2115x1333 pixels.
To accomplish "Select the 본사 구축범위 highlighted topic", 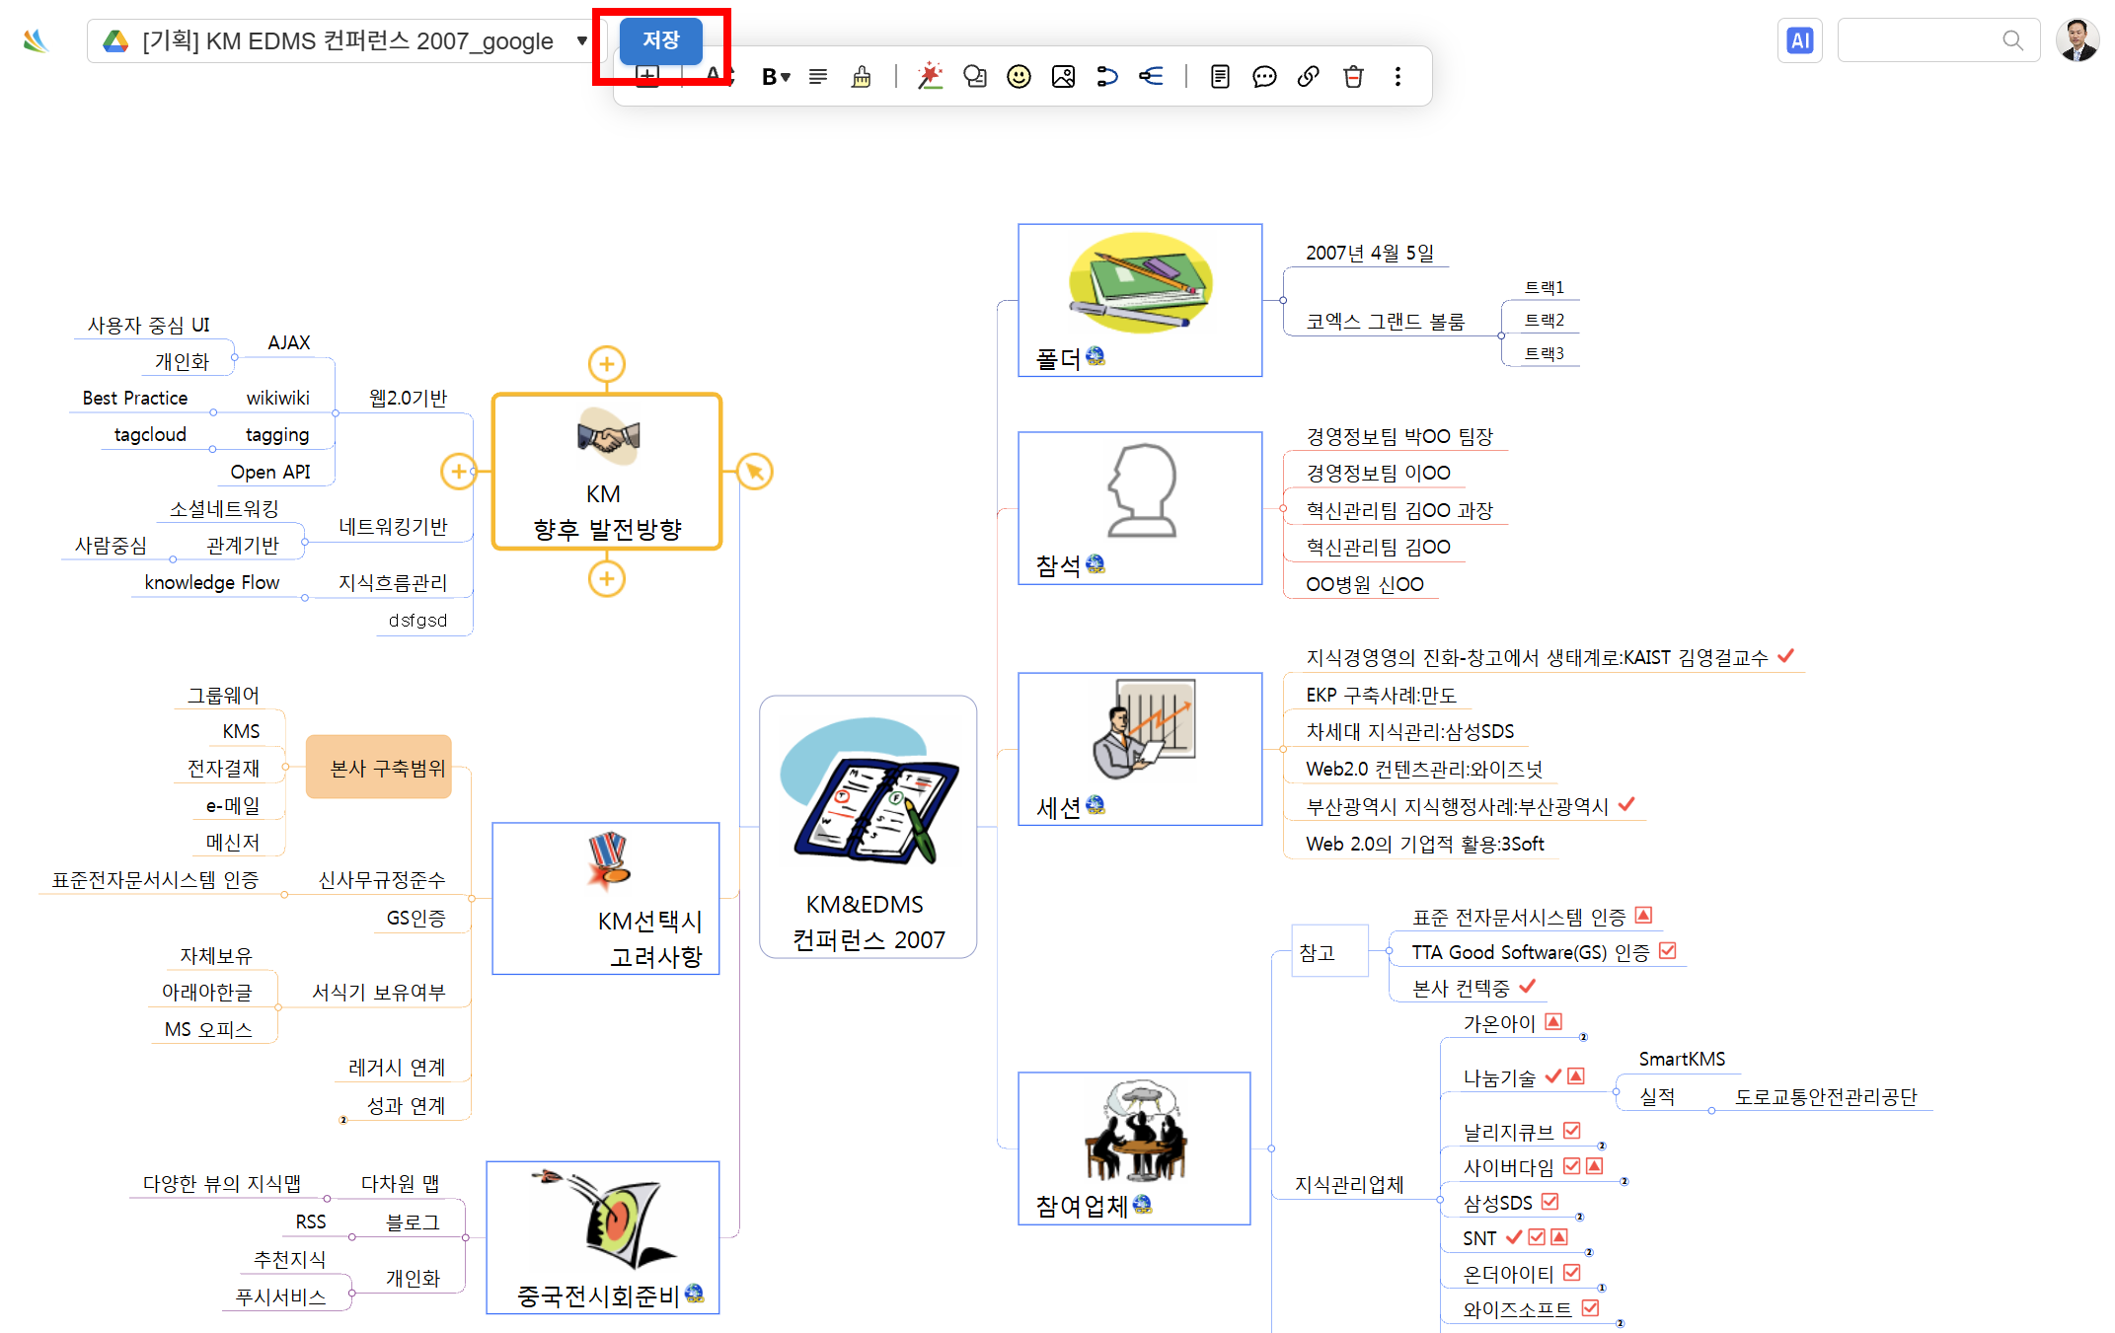I will [x=379, y=767].
